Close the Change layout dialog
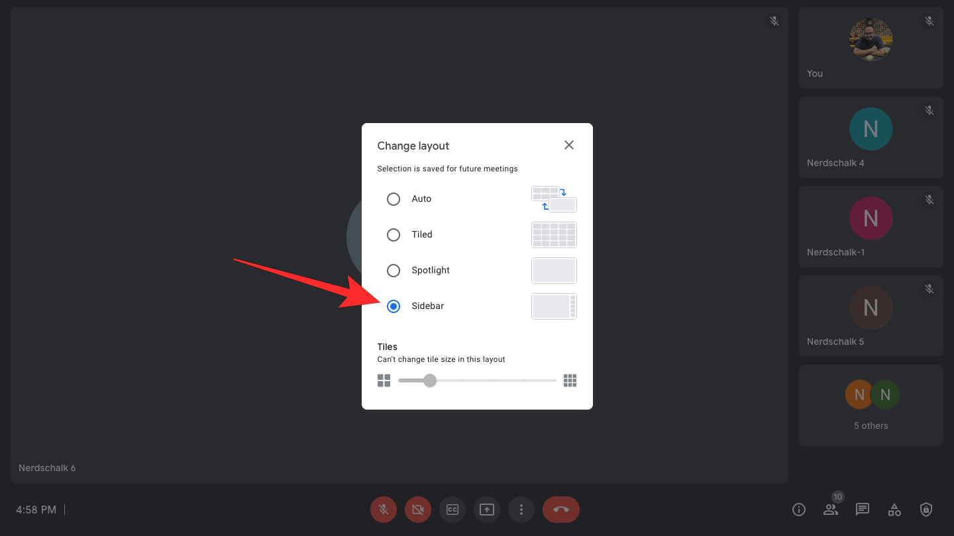This screenshot has width=954, height=536. 568,144
